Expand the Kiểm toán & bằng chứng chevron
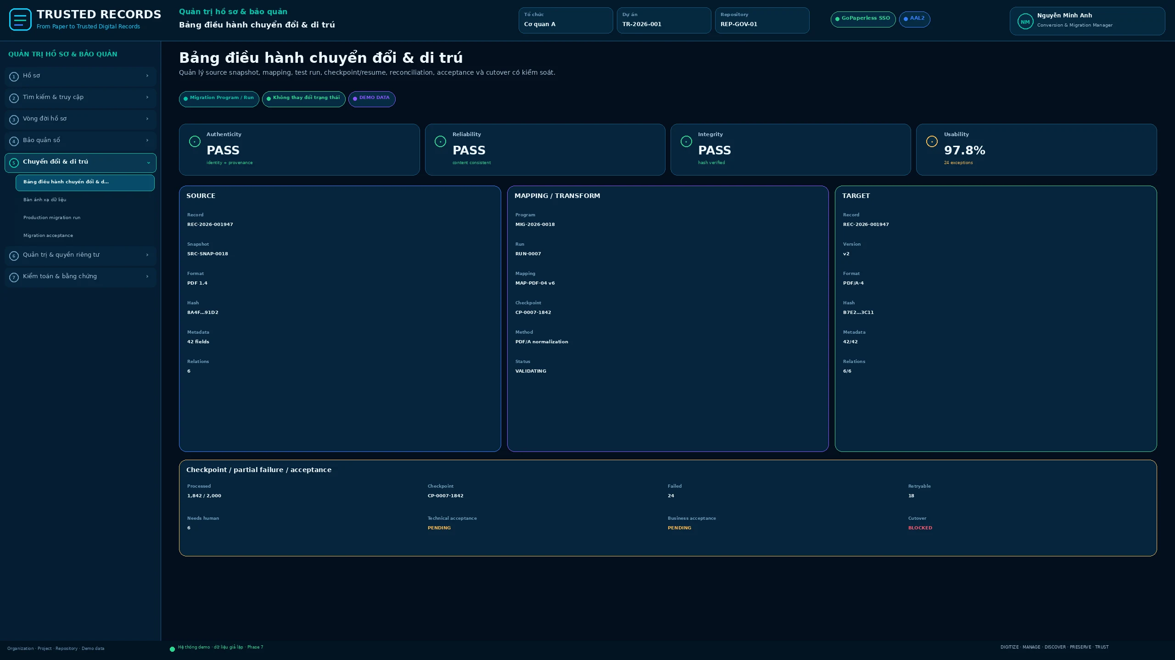The height and width of the screenshot is (660, 1175). click(147, 276)
